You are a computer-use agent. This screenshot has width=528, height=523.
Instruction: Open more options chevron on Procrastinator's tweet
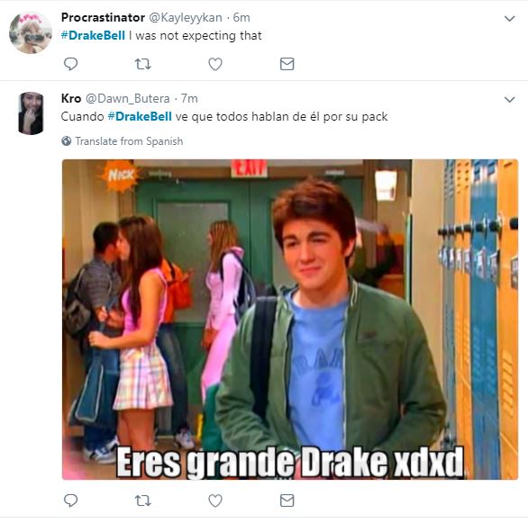[509, 19]
